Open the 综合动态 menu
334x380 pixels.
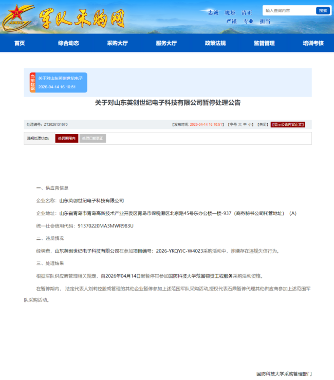68,43
